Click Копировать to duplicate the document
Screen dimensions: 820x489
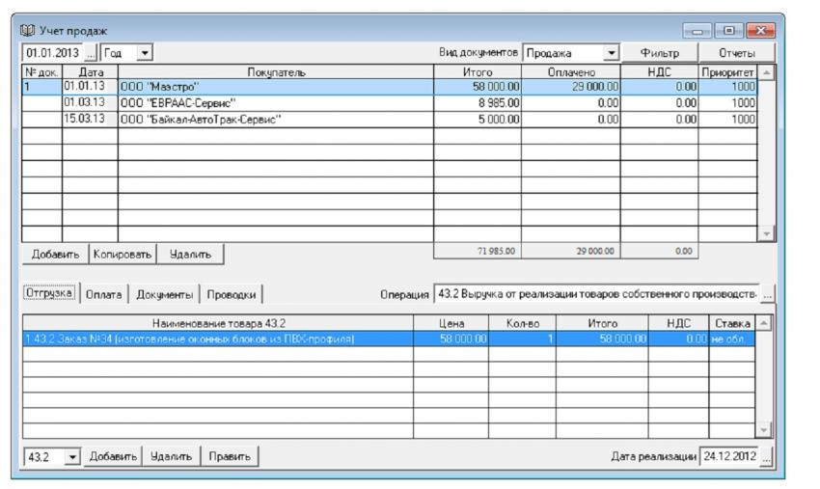(x=123, y=254)
